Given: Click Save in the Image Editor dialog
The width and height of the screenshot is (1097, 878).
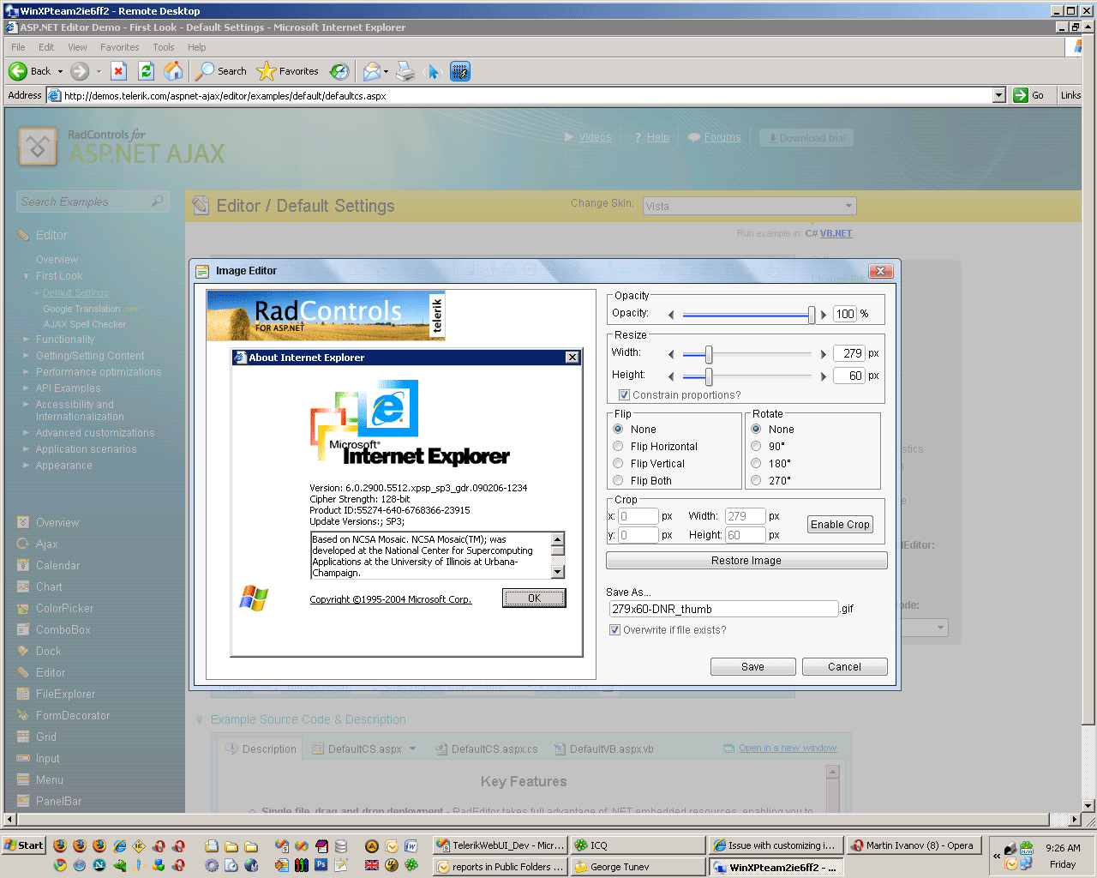Looking at the screenshot, I should click(x=752, y=667).
